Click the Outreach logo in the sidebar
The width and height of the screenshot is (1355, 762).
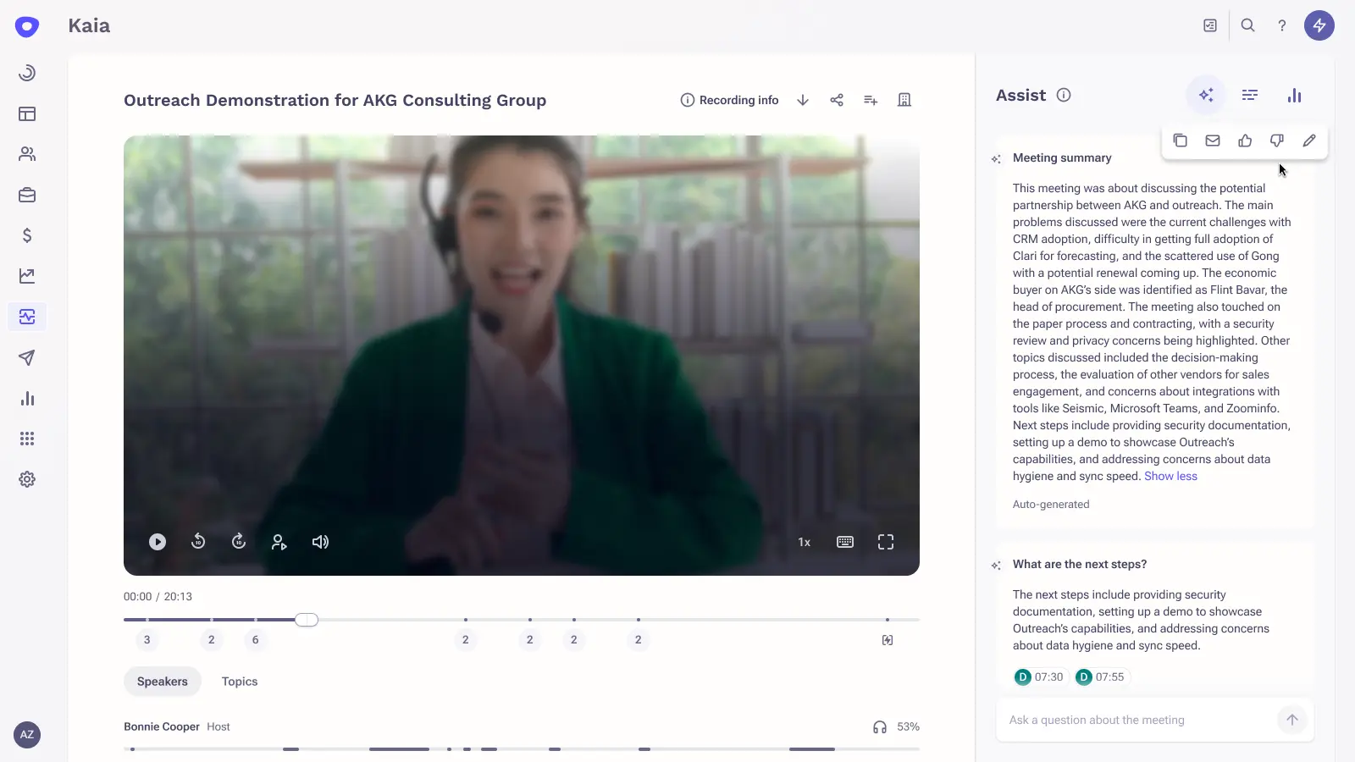pos(27,26)
